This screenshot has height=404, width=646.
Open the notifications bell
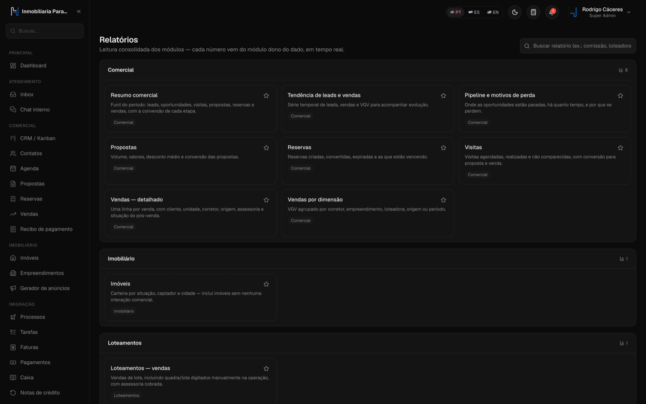coord(552,12)
